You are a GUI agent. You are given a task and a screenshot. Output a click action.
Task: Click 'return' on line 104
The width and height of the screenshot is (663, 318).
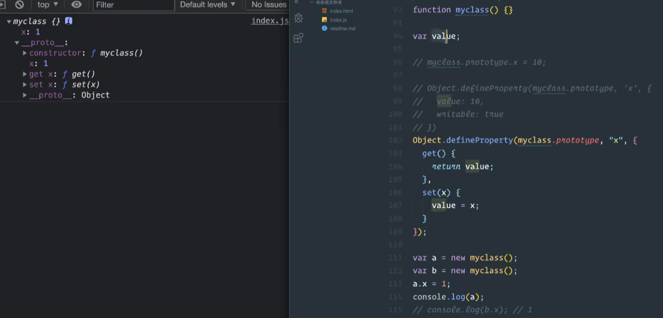coord(446,167)
